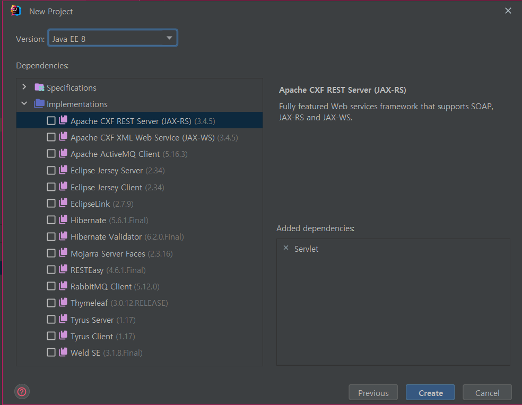
Task: Toggle the EclipseLink checkbox
Action: click(51, 204)
